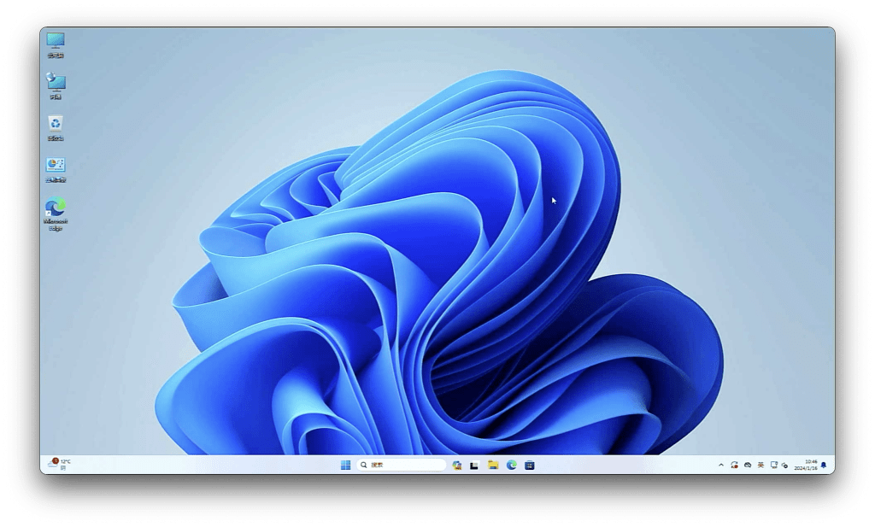Expand the hidden system tray icons

pos(721,465)
